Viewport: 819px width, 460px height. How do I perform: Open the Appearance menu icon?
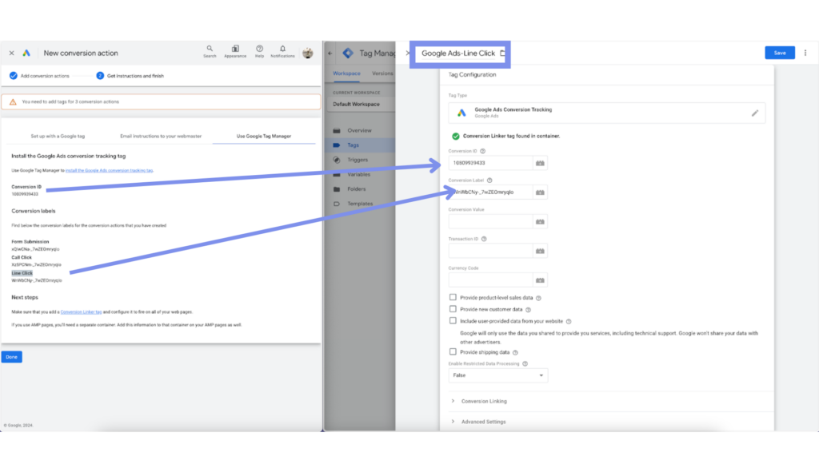[x=235, y=51]
